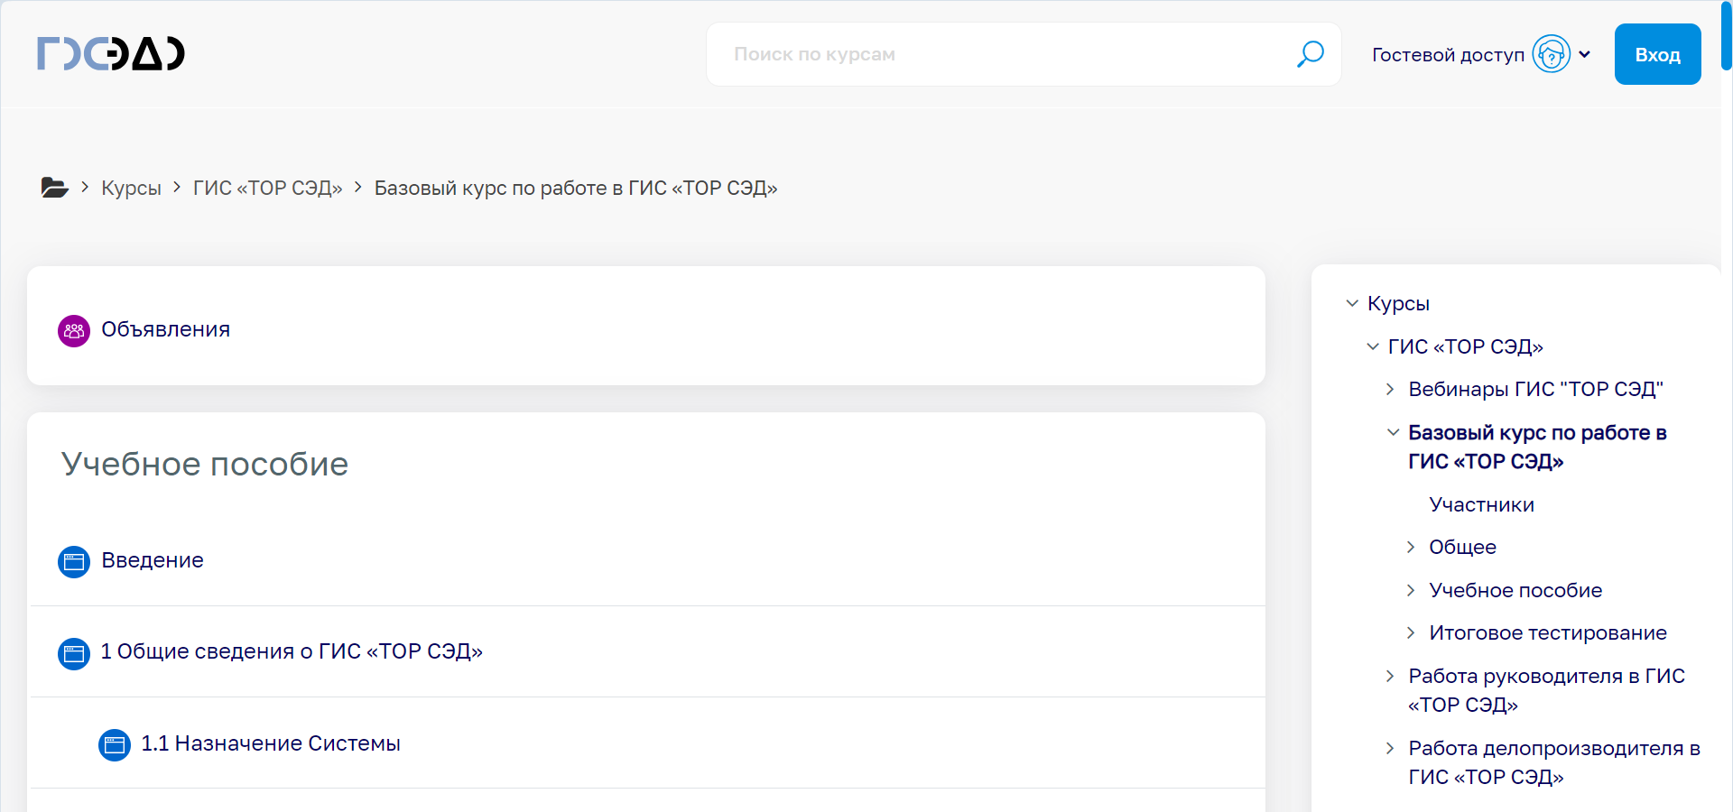Collapse the Курсы tree node
1733x812 pixels.
[x=1352, y=304]
